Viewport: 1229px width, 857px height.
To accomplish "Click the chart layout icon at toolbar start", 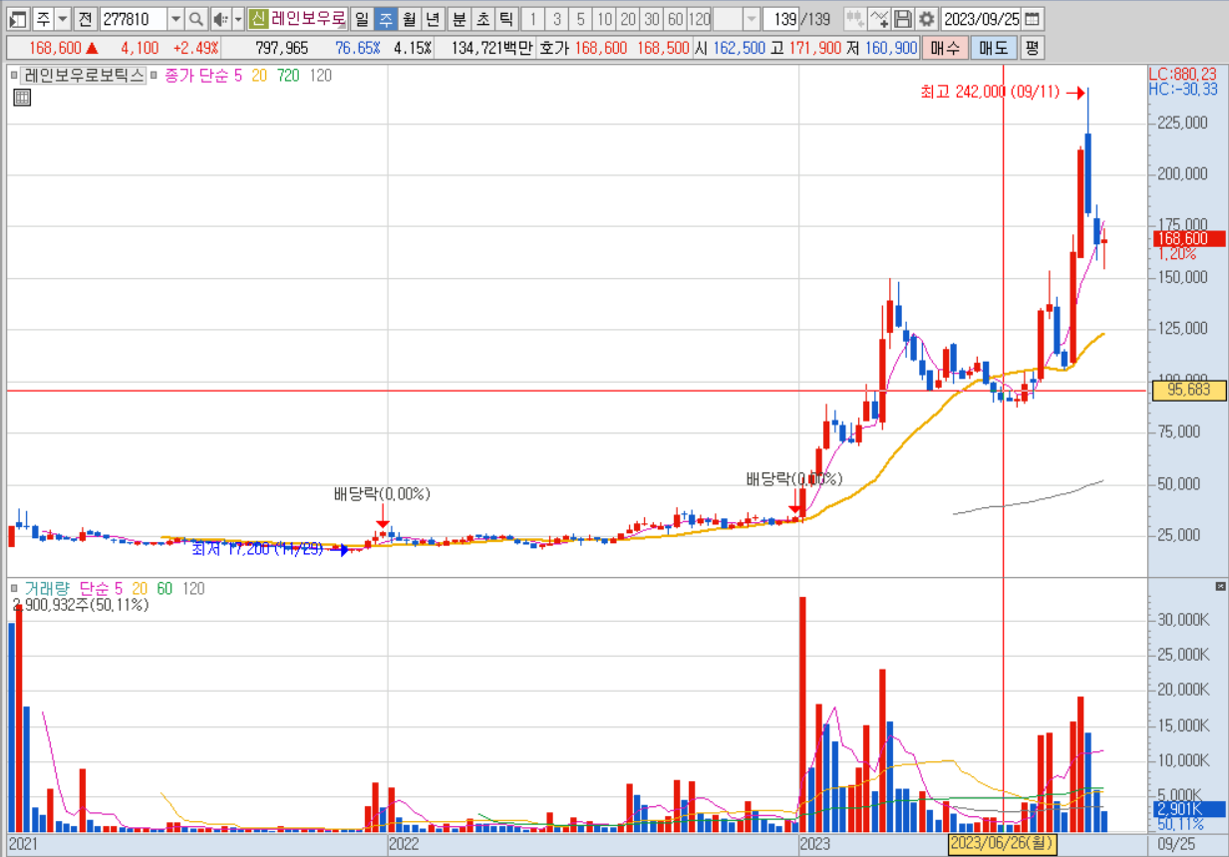I will pyautogui.click(x=18, y=18).
